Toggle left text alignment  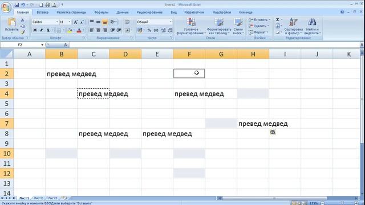pos(92,30)
